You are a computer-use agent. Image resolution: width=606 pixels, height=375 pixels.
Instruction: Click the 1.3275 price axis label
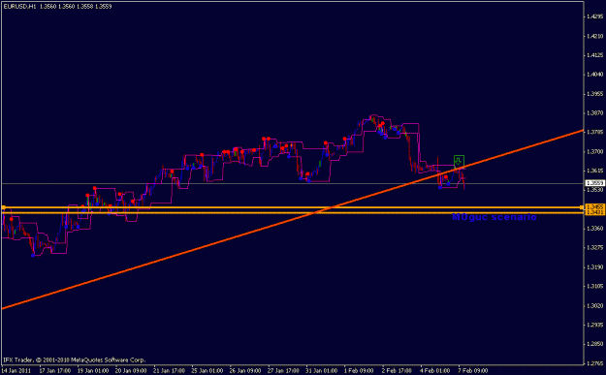(594, 247)
